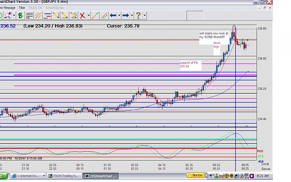
Task: Click the blue right arrow button
Action: click(126, 15)
